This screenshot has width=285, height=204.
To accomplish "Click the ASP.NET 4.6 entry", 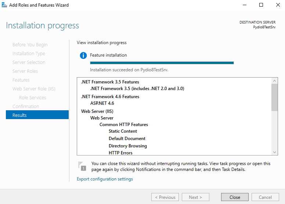I will tap(102, 103).
